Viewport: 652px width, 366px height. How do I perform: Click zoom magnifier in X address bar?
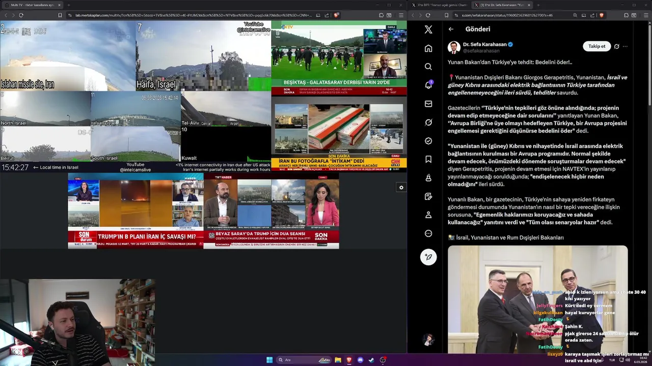coord(575,15)
